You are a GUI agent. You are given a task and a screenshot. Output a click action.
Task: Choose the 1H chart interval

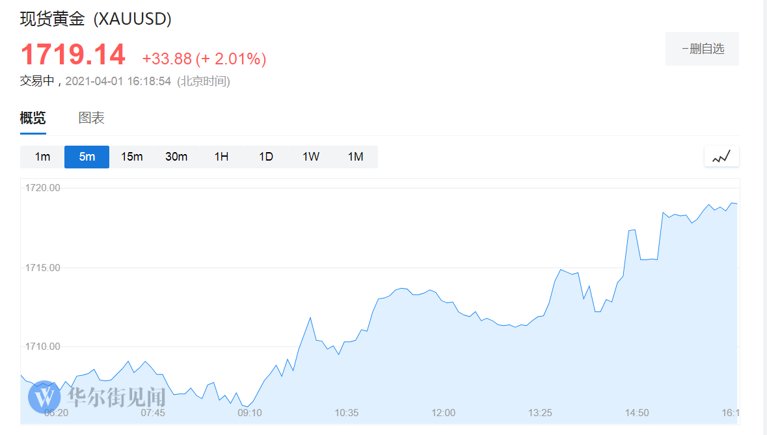tap(221, 157)
